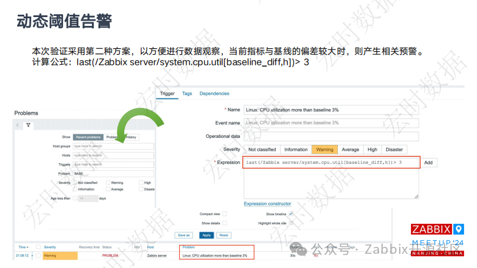Click the Hosts search field
The width and height of the screenshot is (477, 268).
coord(113,155)
